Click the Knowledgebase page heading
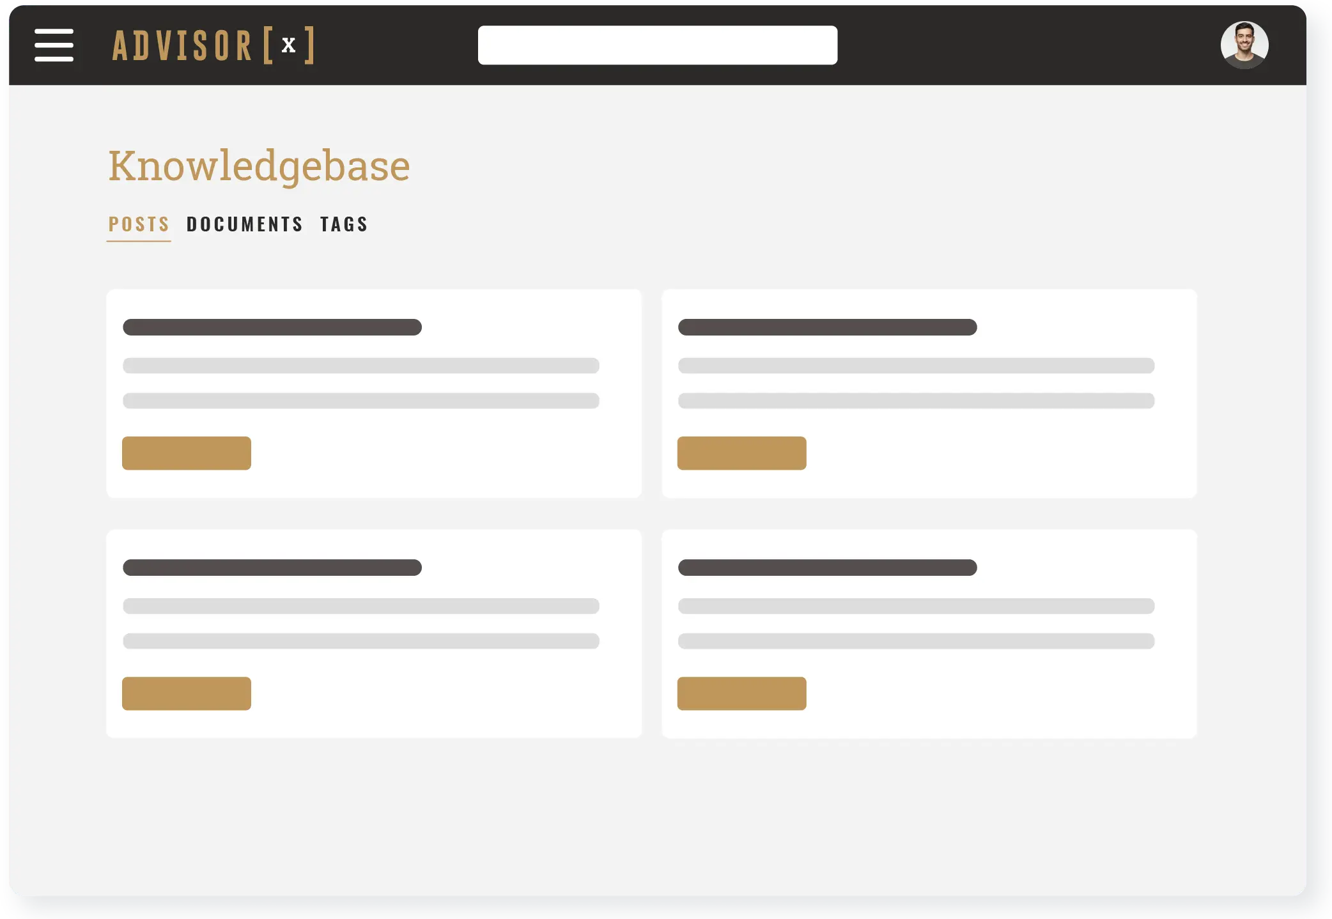The width and height of the screenshot is (1332, 919). (259, 166)
